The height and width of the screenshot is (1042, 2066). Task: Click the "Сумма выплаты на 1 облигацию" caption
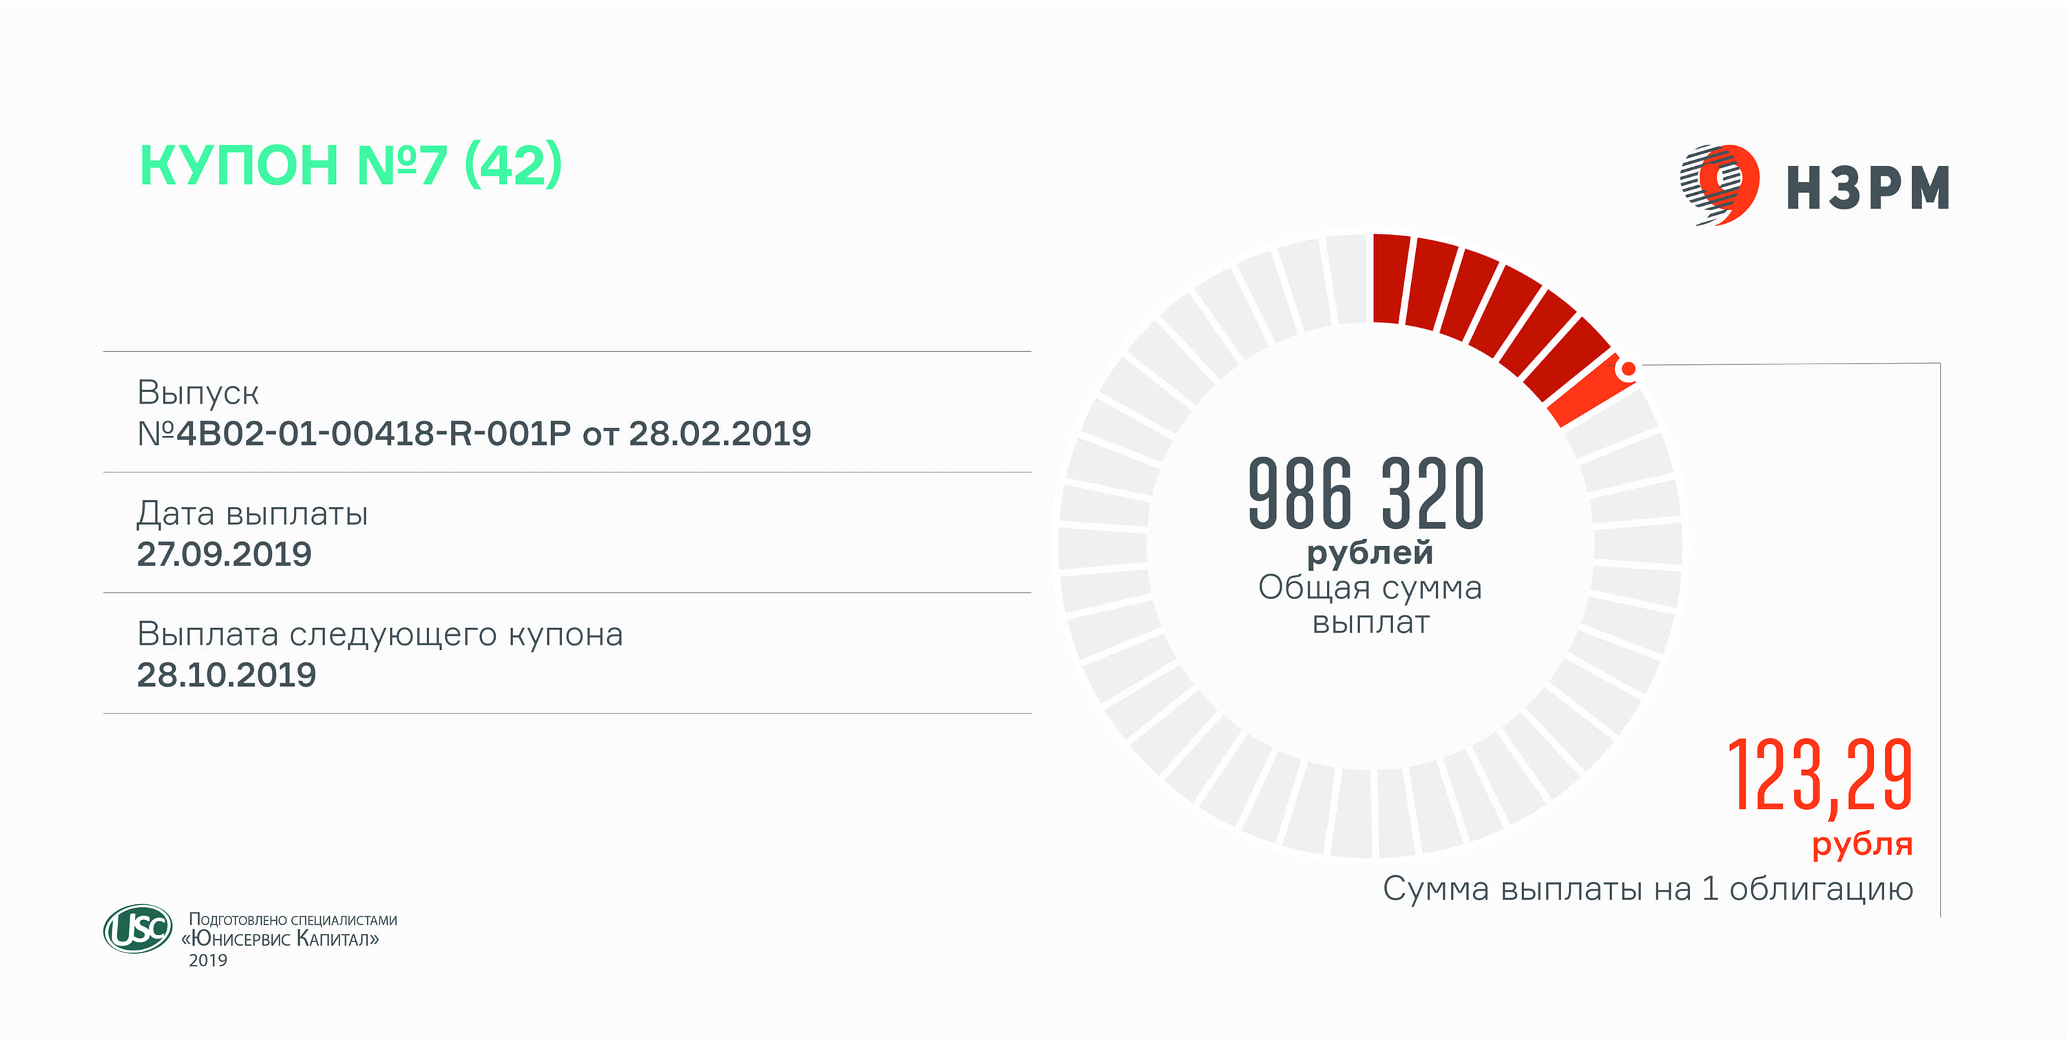[x=1647, y=889]
